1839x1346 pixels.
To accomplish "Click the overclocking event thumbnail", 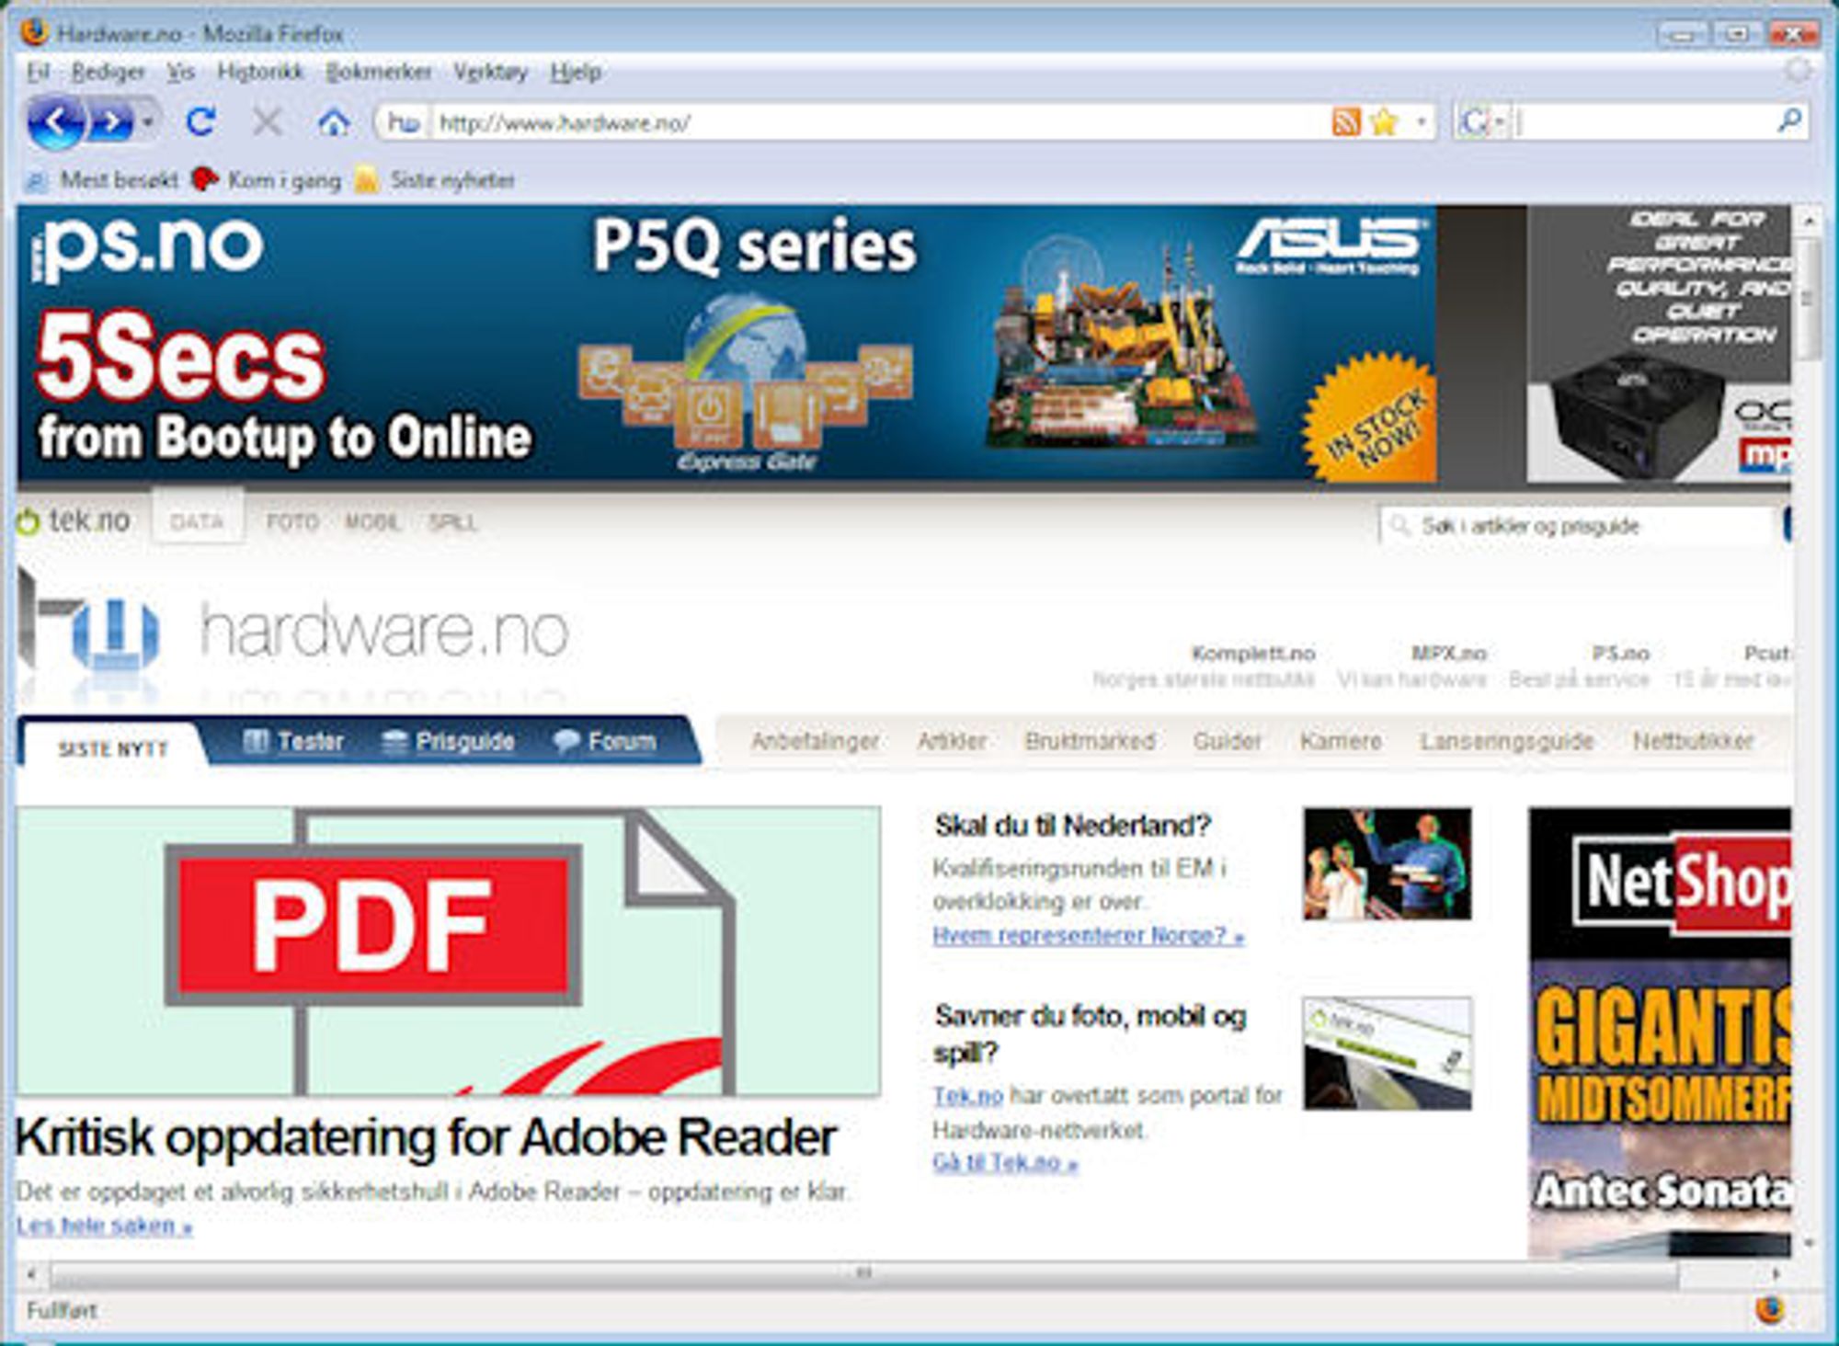I will tap(1387, 863).
